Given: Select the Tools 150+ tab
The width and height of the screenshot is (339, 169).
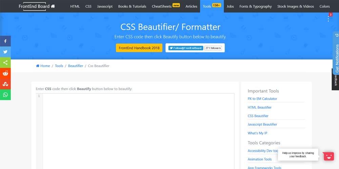Looking at the screenshot, I should pos(212,6).
